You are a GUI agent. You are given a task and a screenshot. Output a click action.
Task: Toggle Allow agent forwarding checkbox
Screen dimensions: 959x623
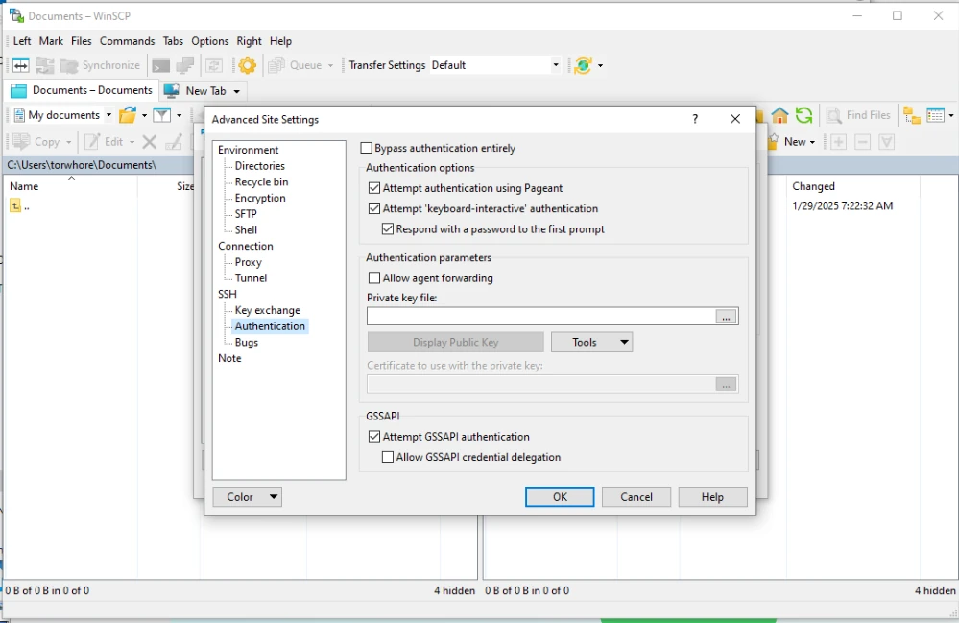pyautogui.click(x=374, y=278)
